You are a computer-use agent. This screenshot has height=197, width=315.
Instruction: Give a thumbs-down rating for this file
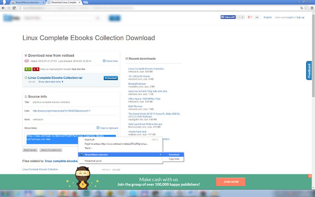pos(36,69)
